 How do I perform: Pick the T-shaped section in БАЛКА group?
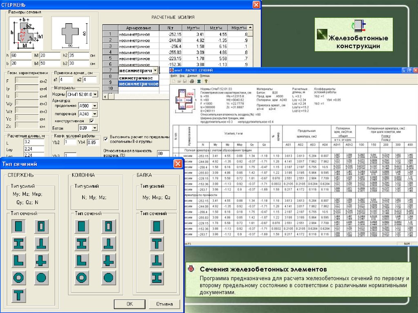coord(157,243)
